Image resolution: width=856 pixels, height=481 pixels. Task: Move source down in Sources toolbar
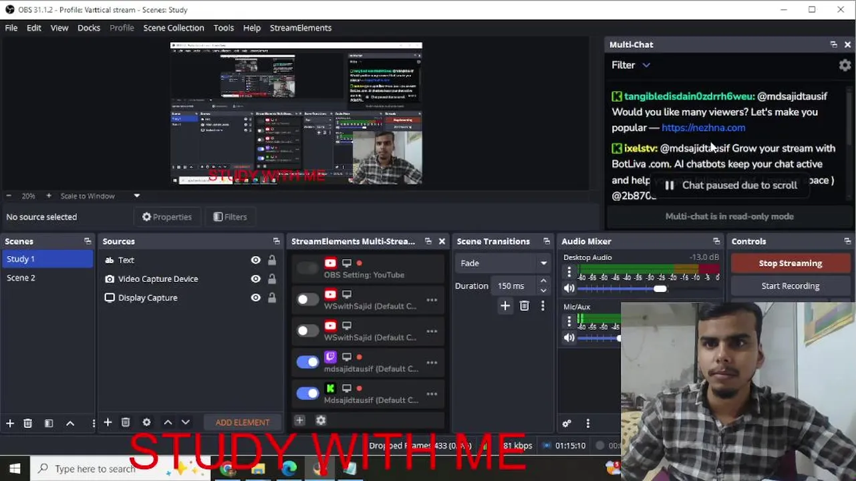[x=186, y=422]
